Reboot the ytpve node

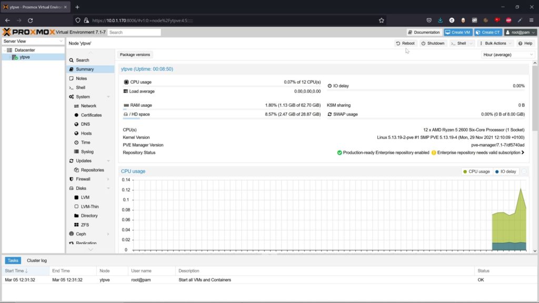click(x=405, y=43)
